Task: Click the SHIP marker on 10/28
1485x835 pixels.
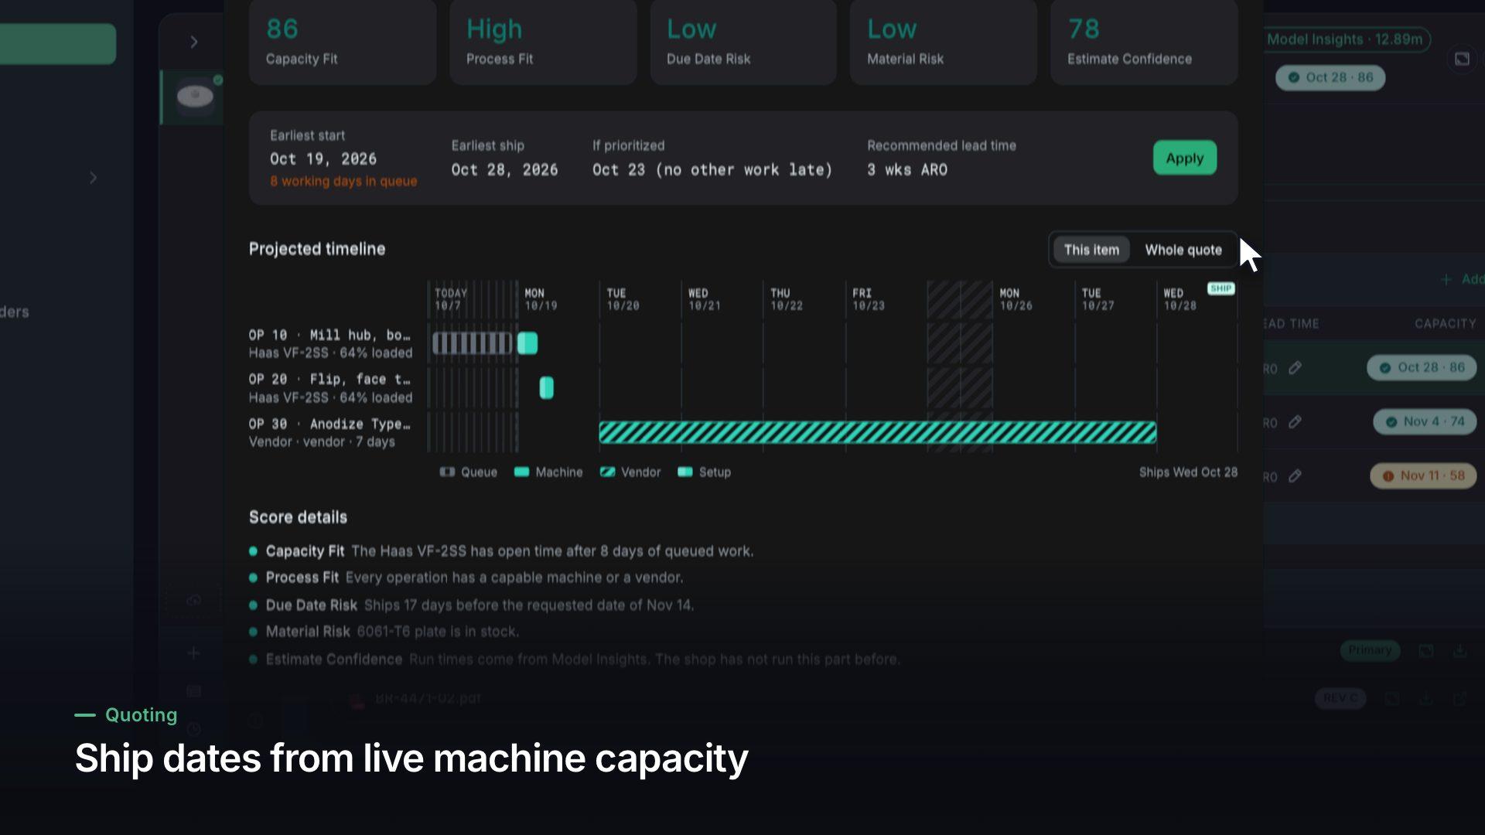Action: [x=1221, y=288]
